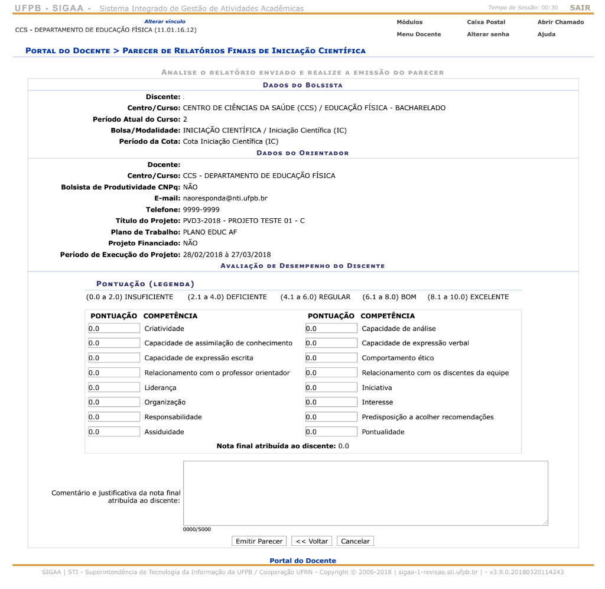605x589 pixels.
Task: Open the Ajuda help link
Action: pyautogui.click(x=547, y=34)
